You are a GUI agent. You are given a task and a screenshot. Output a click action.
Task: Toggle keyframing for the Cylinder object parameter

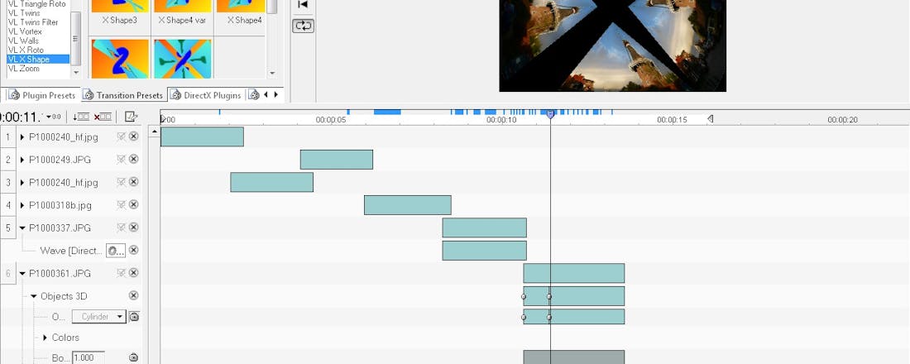(x=133, y=317)
